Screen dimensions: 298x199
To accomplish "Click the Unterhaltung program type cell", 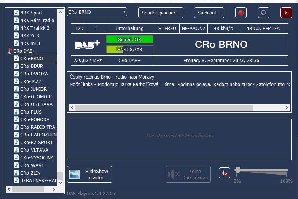I will tap(129, 28).
